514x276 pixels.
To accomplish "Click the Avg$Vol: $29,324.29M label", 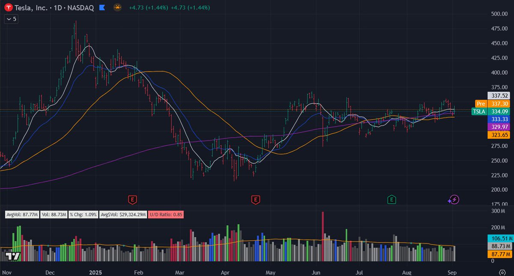I will click(x=123, y=214).
